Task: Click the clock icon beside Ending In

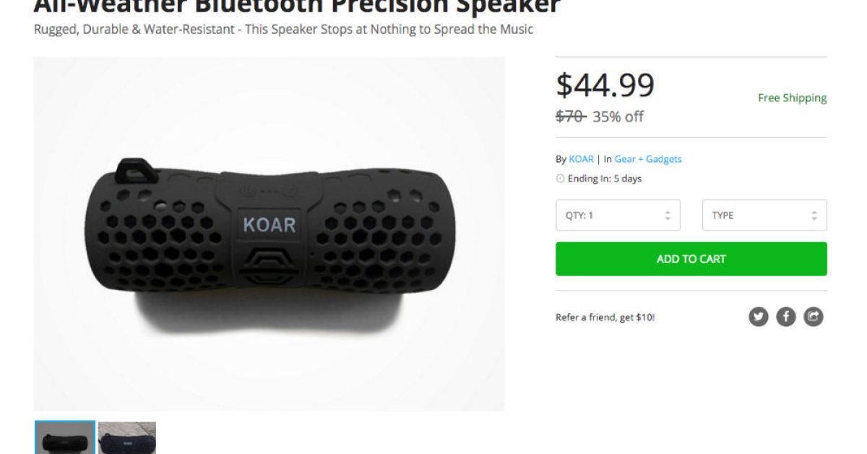Action: [x=560, y=179]
